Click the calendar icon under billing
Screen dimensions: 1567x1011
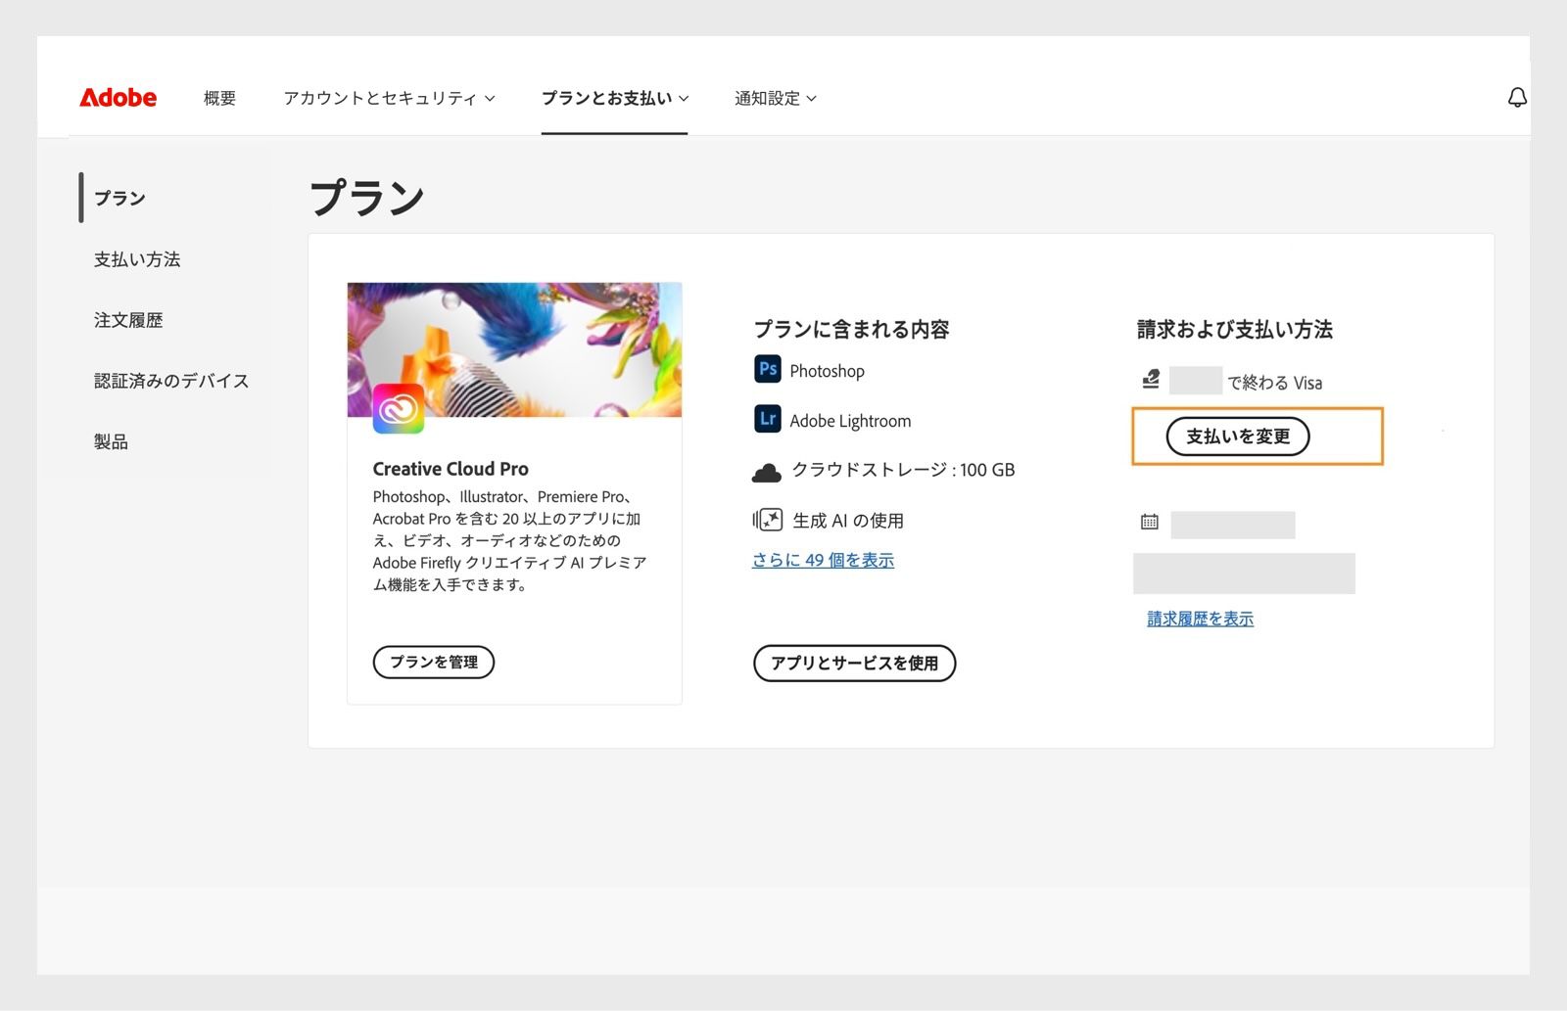pos(1150,522)
